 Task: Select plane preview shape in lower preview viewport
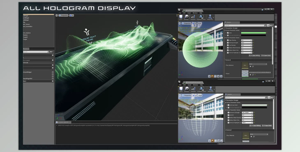[x=215, y=141]
